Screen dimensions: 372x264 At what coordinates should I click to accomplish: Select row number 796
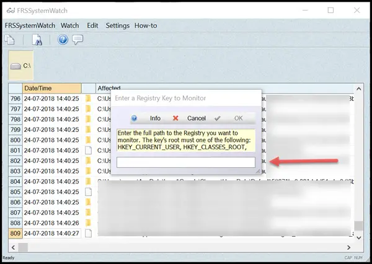pyautogui.click(x=15, y=99)
